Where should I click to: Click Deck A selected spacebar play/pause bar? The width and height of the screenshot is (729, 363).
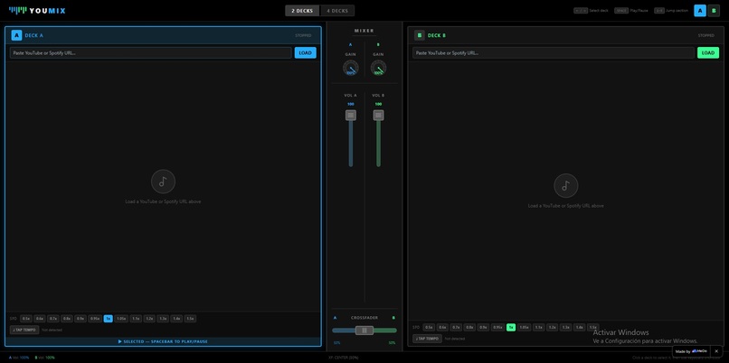(x=163, y=341)
